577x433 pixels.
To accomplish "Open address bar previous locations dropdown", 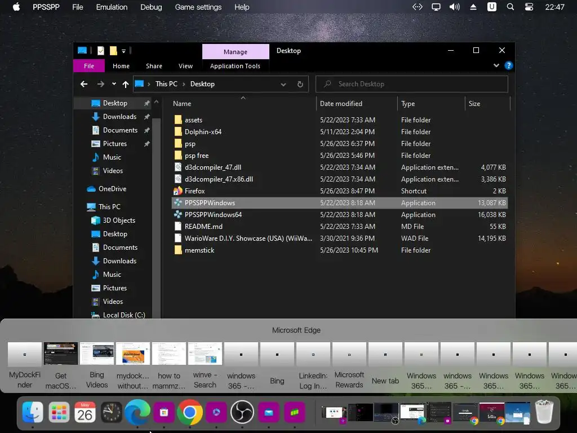I will [x=283, y=84].
